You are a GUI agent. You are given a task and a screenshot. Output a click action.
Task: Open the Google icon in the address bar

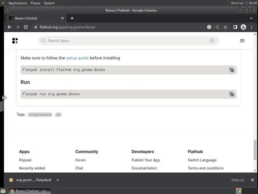(x=209, y=27)
